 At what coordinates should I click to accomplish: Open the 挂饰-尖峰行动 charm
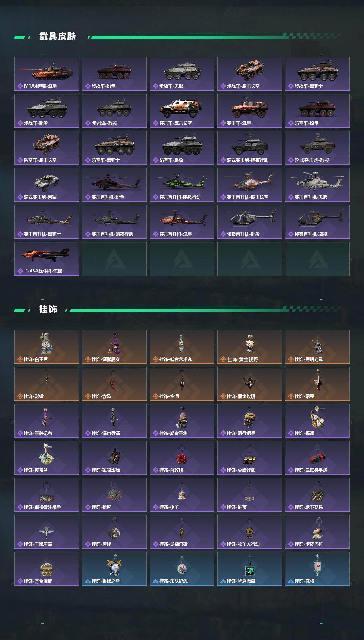[x=250, y=458]
